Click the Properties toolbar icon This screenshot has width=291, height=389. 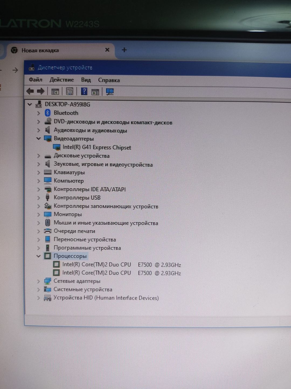pos(70,92)
